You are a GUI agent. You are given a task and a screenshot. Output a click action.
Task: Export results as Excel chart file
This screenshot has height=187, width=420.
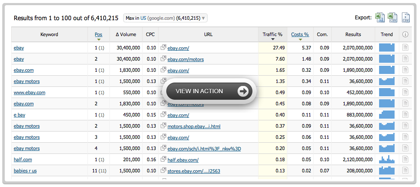pos(380,18)
